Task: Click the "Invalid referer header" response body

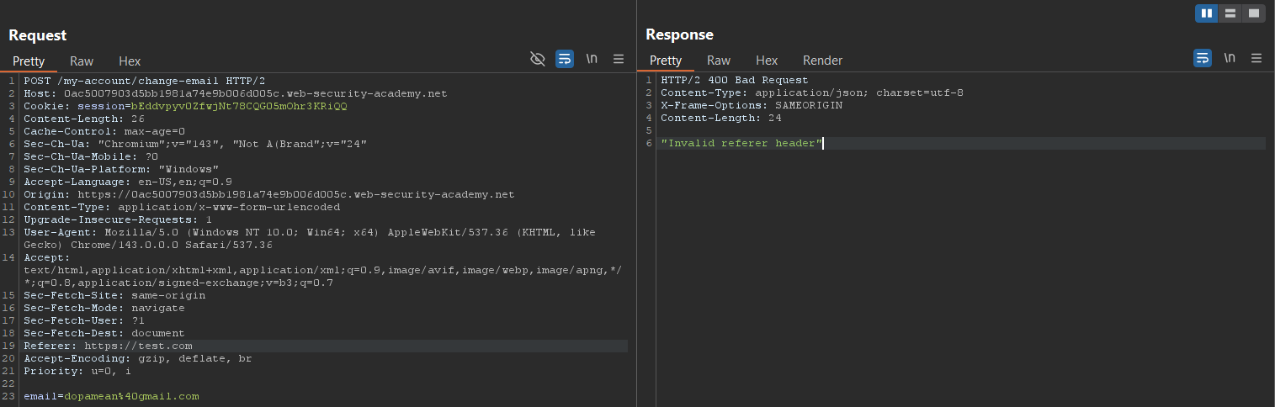Action: (741, 144)
